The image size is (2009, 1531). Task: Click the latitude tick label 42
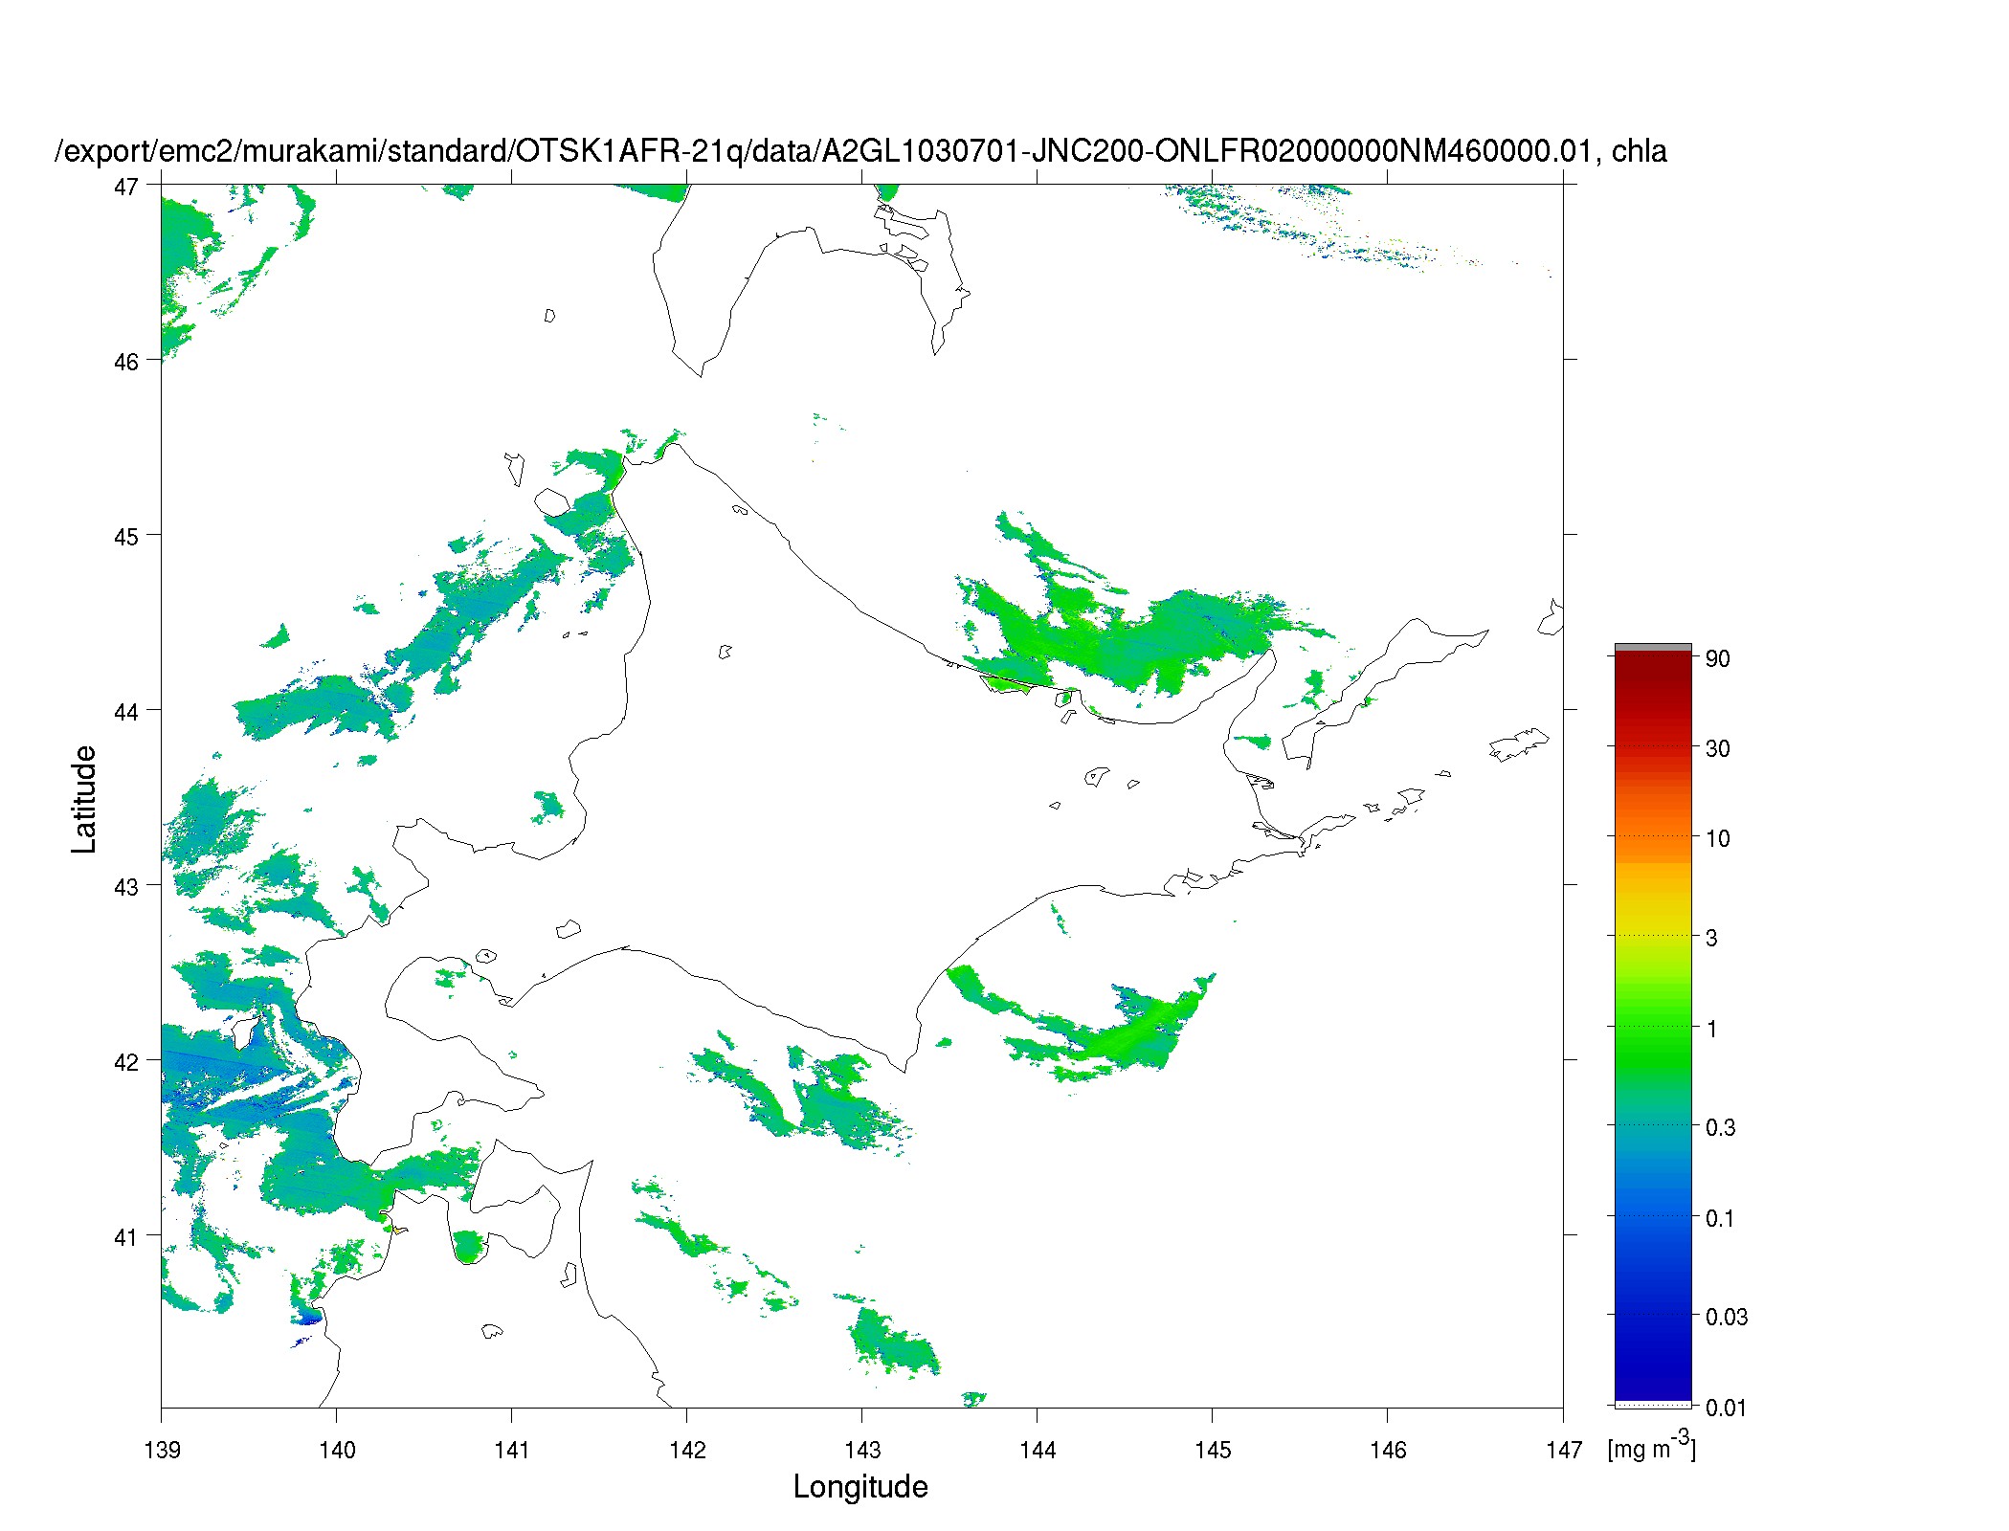pyautogui.click(x=126, y=1062)
